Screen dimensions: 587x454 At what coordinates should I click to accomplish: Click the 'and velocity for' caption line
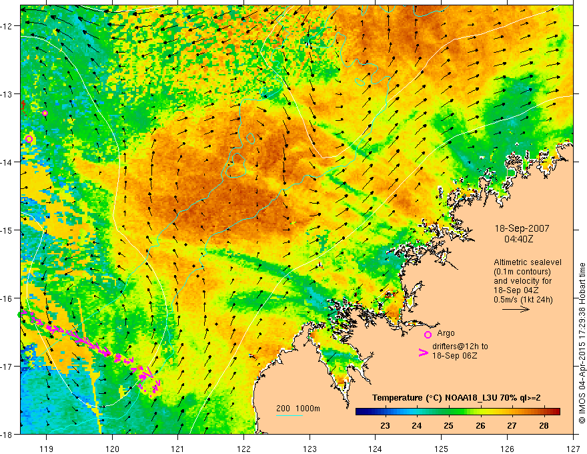[x=522, y=280]
